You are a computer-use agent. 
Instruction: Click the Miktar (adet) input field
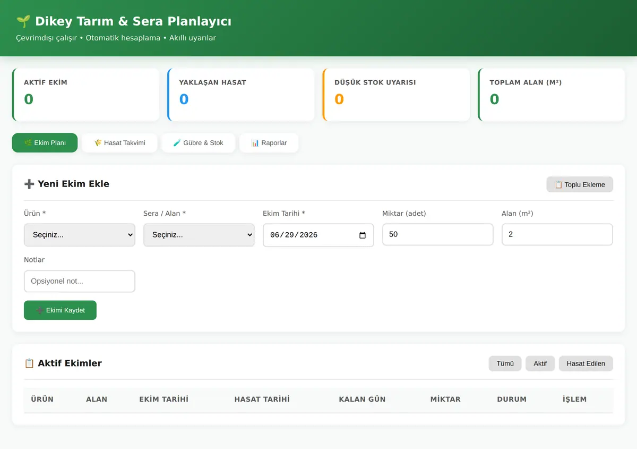438,234
